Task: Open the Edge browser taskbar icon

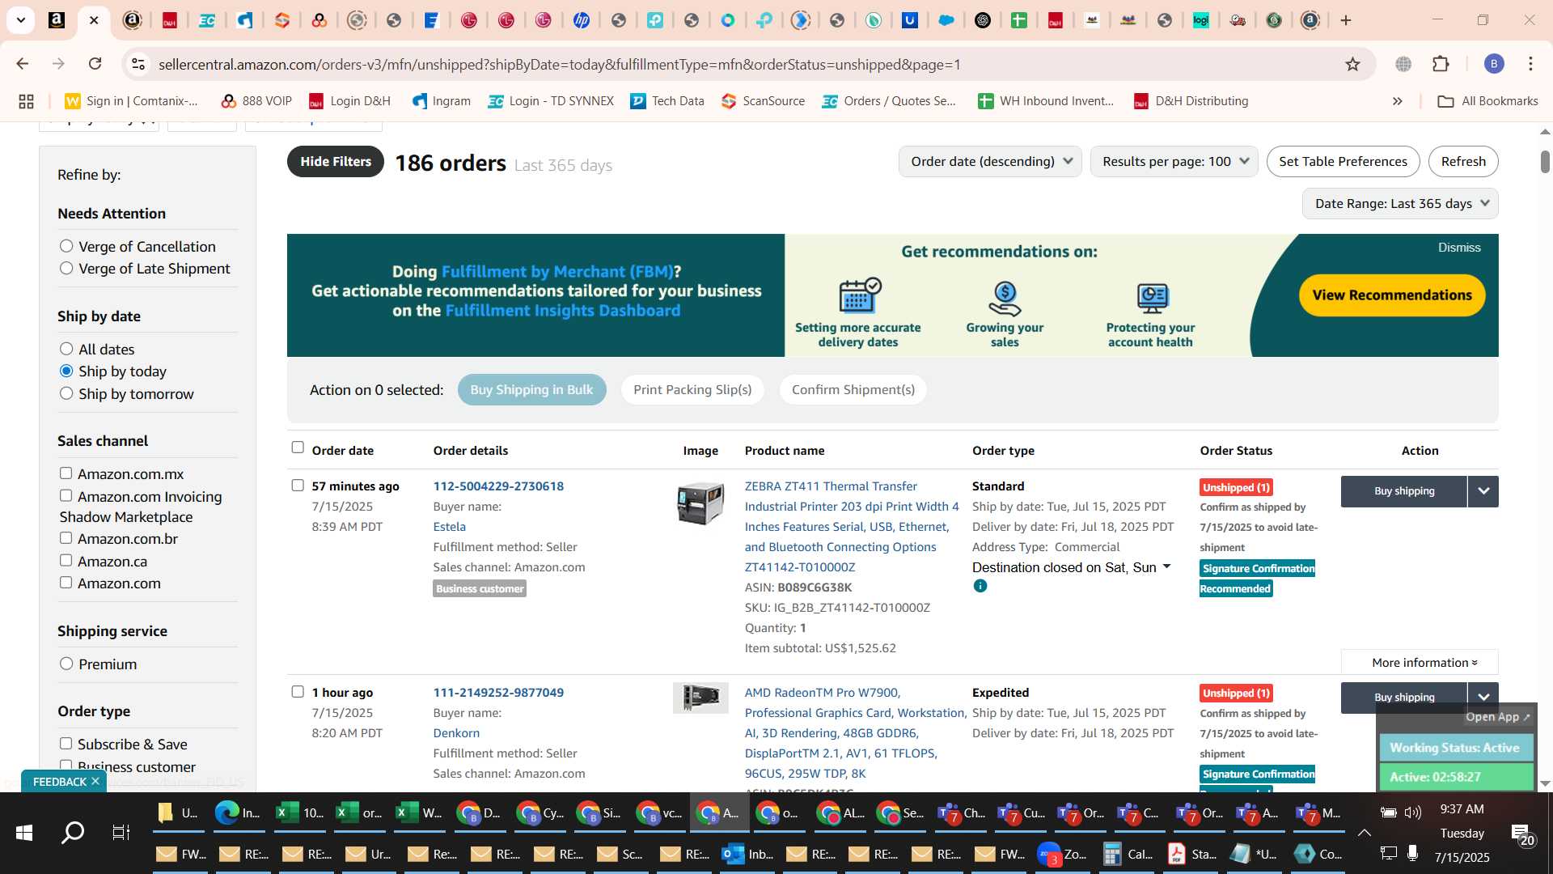Action: coord(238,813)
